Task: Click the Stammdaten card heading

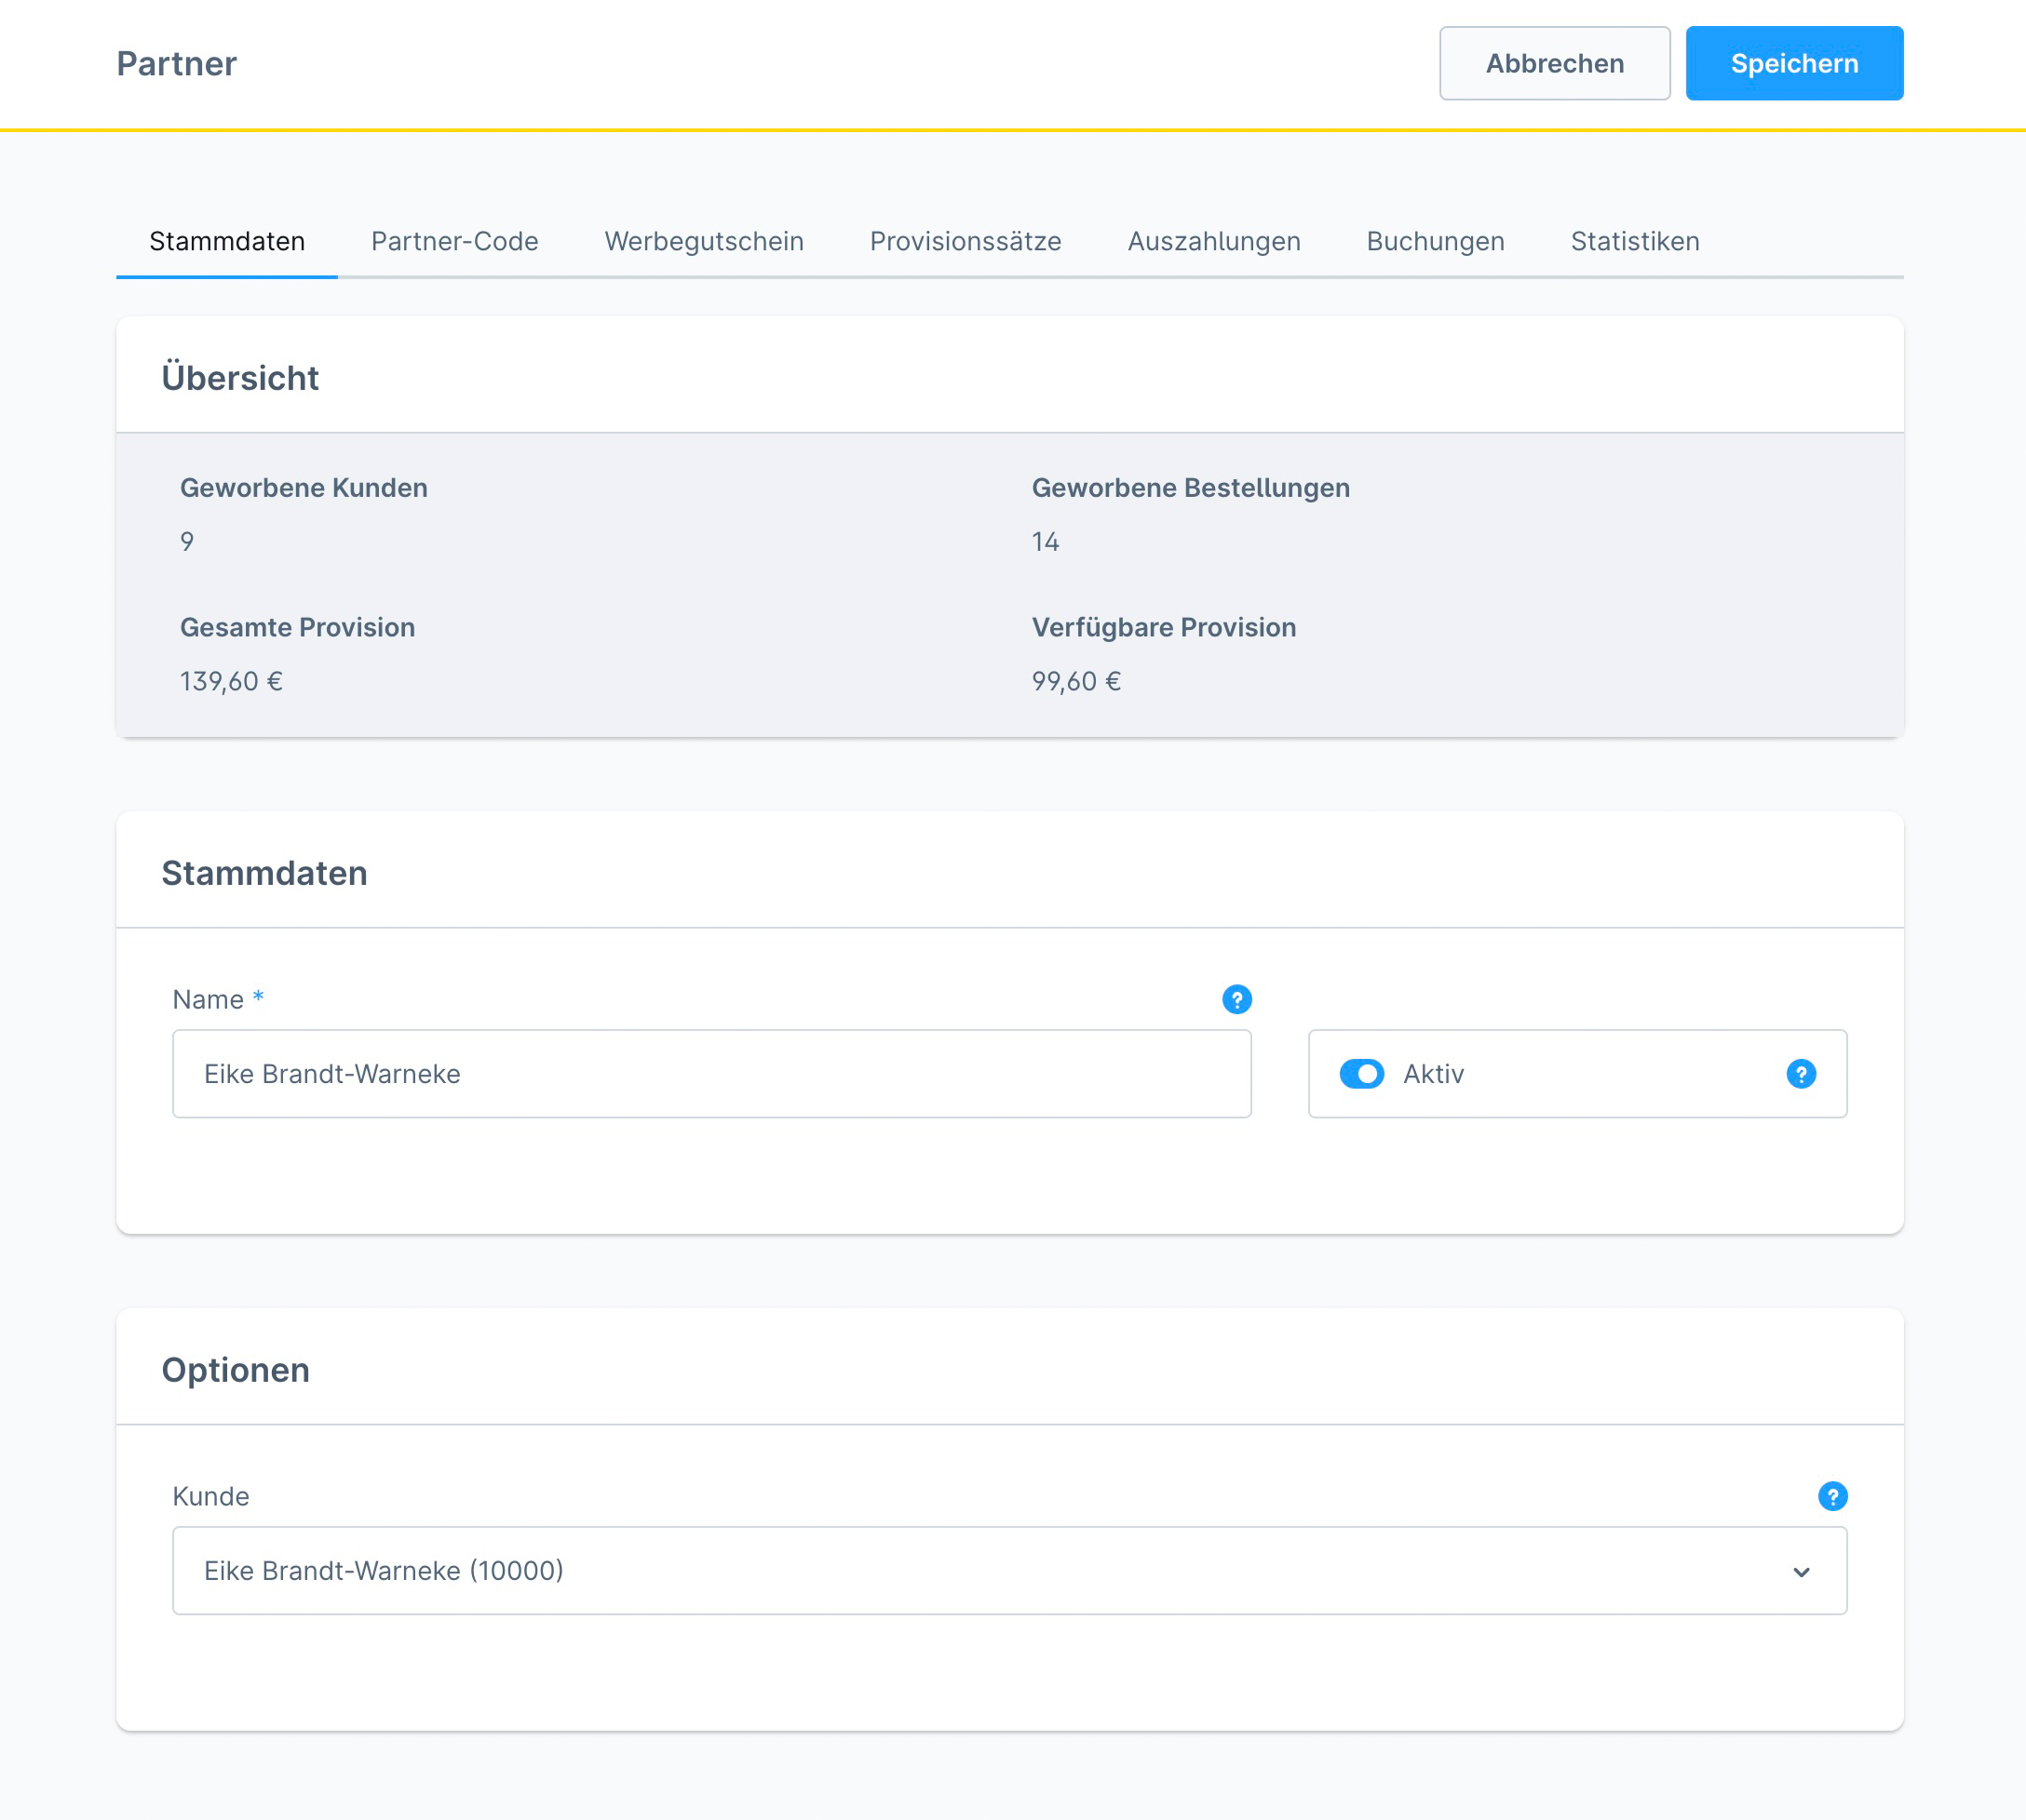Action: coord(264,873)
